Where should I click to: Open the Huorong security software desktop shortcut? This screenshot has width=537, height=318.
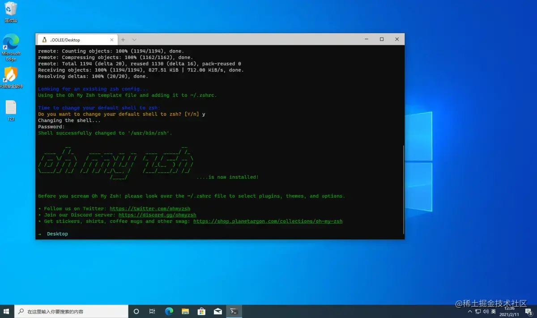point(11,77)
